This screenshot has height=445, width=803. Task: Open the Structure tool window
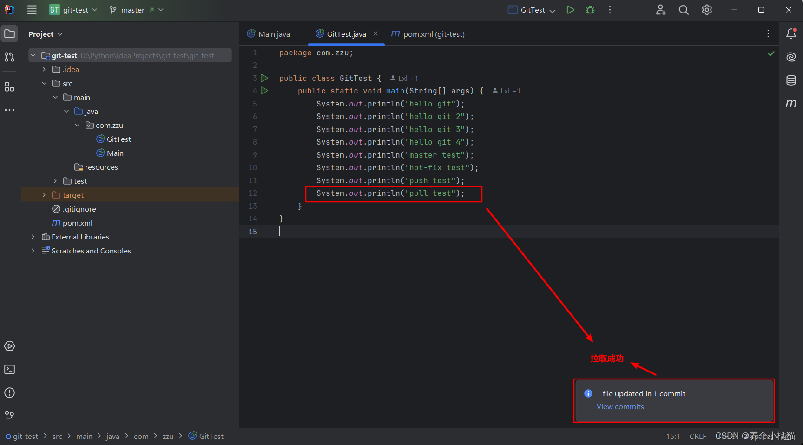point(9,87)
